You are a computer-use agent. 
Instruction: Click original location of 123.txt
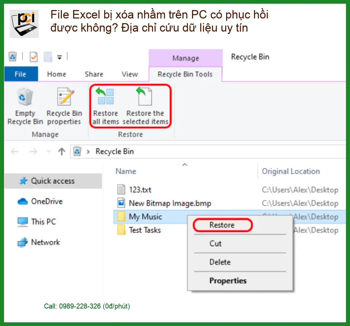[300, 190]
